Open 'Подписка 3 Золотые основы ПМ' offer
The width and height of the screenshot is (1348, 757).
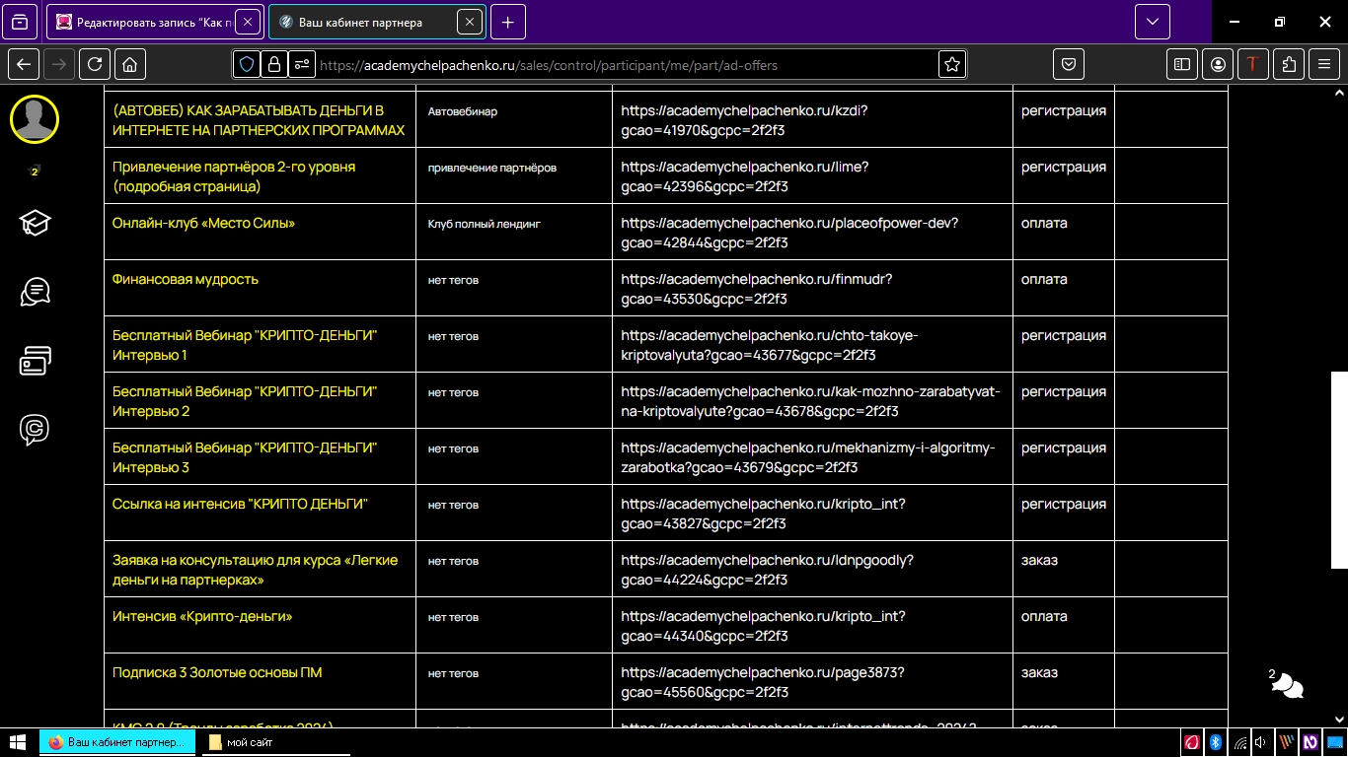click(x=217, y=672)
